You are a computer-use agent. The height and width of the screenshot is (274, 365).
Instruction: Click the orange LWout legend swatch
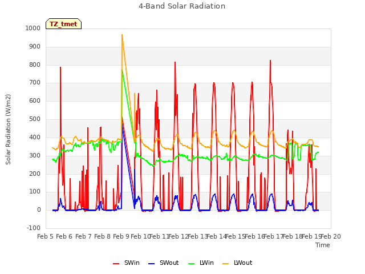226,264
